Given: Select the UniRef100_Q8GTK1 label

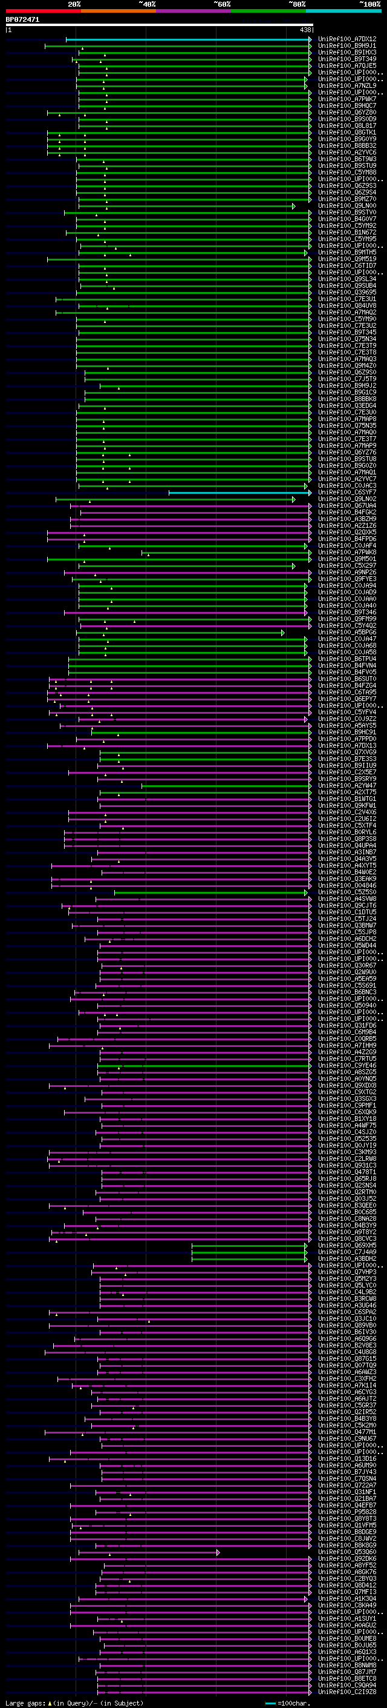Looking at the screenshot, I should [346, 133].
